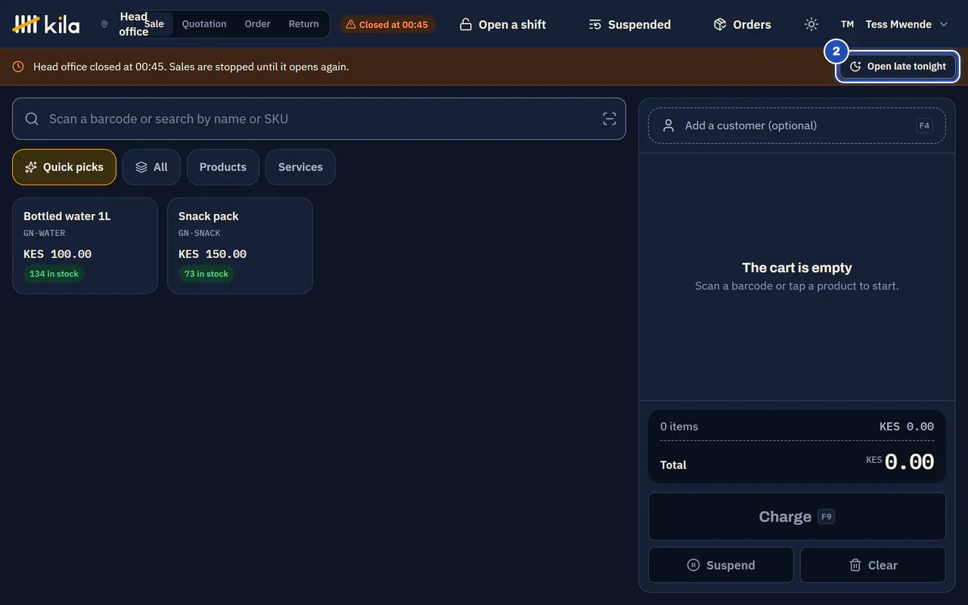Screen dimensions: 968x605
Task: Click the Closed at 00:45 status badge
Action: [387, 24]
